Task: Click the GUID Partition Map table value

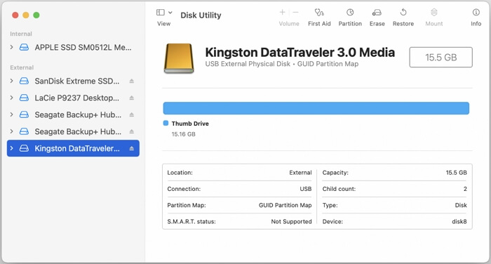Action: 285,205
